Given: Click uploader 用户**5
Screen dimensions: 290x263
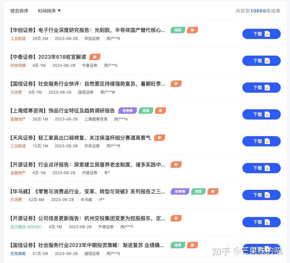Looking at the screenshot, I should [113, 253].
